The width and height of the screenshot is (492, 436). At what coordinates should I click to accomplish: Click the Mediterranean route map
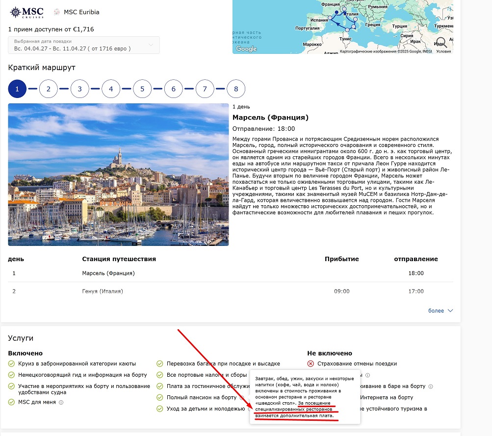pyautogui.click(x=343, y=26)
